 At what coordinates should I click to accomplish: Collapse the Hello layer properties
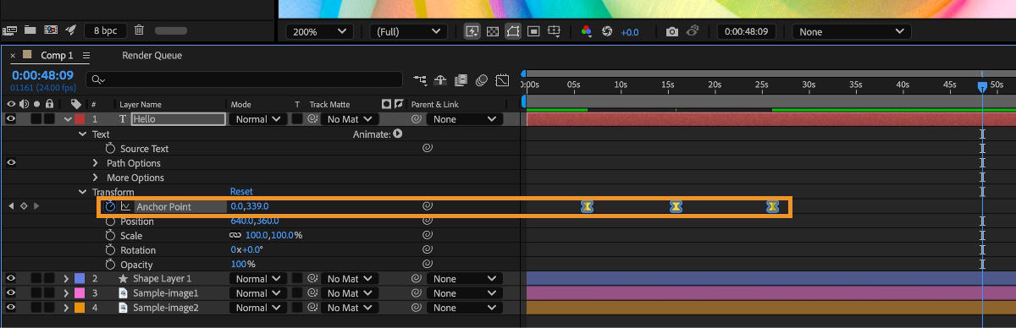(69, 119)
